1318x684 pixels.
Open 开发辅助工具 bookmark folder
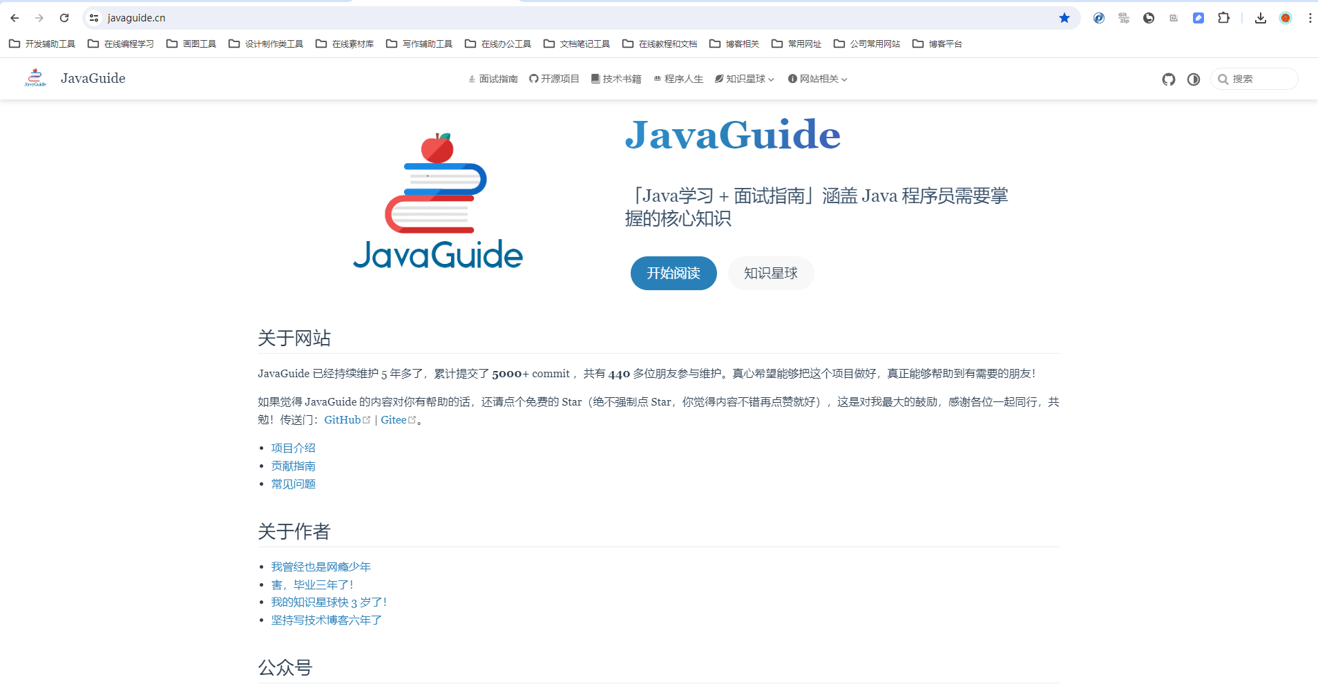coord(42,44)
